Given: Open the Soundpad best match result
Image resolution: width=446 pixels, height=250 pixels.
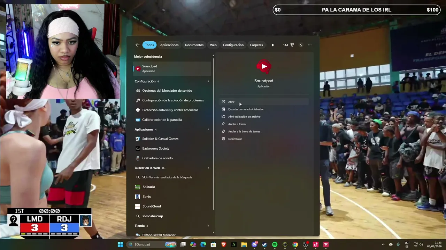Looking at the screenshot, I should point(172,68).
